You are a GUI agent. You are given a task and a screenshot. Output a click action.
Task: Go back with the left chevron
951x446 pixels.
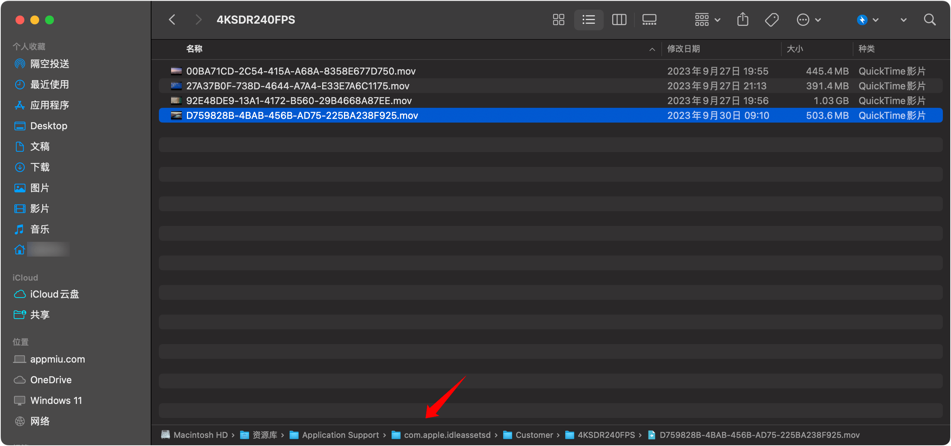172,20
